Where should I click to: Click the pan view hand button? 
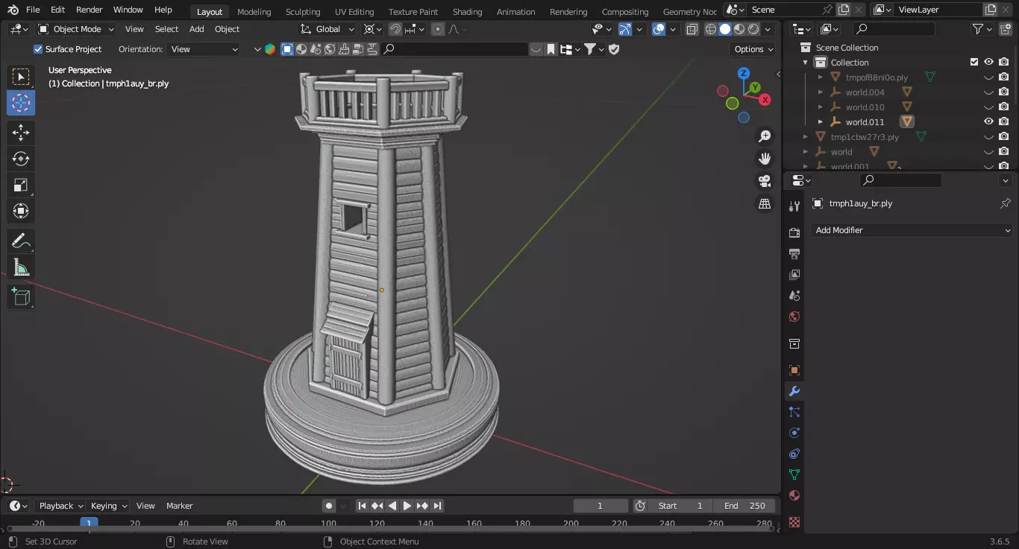765,158
